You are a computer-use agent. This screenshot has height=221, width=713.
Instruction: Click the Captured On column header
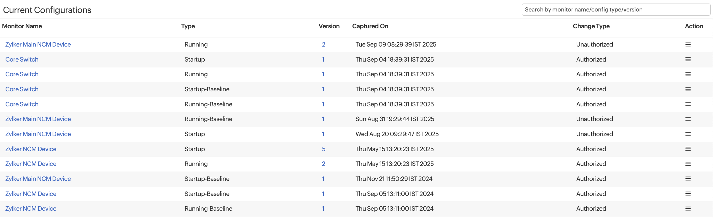point(370,26)
